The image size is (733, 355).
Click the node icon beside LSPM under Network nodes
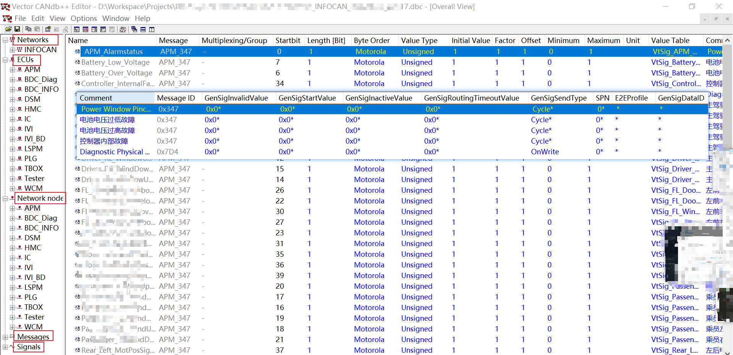[19, 288]
